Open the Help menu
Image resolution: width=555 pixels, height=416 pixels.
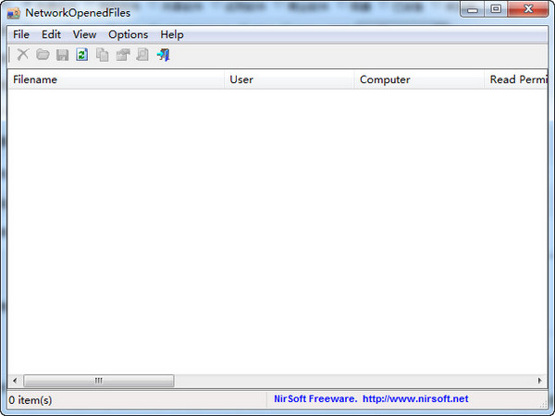point(172,35)
